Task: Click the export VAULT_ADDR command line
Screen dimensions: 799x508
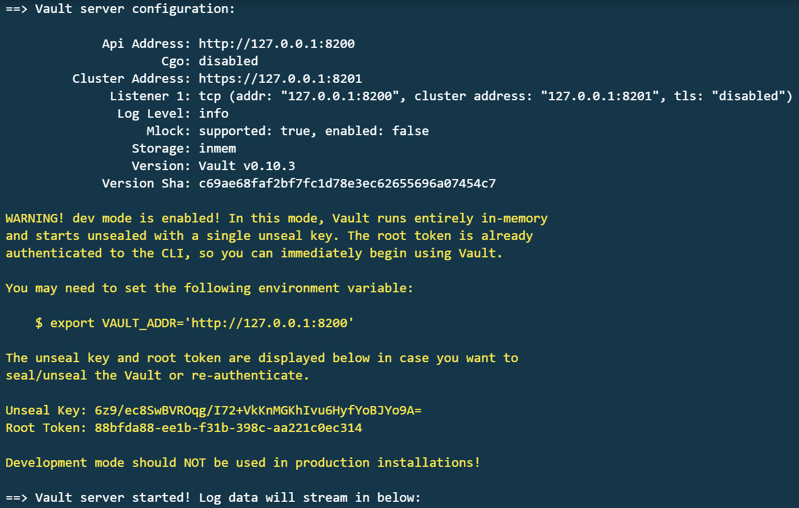Action: (194, 323)
